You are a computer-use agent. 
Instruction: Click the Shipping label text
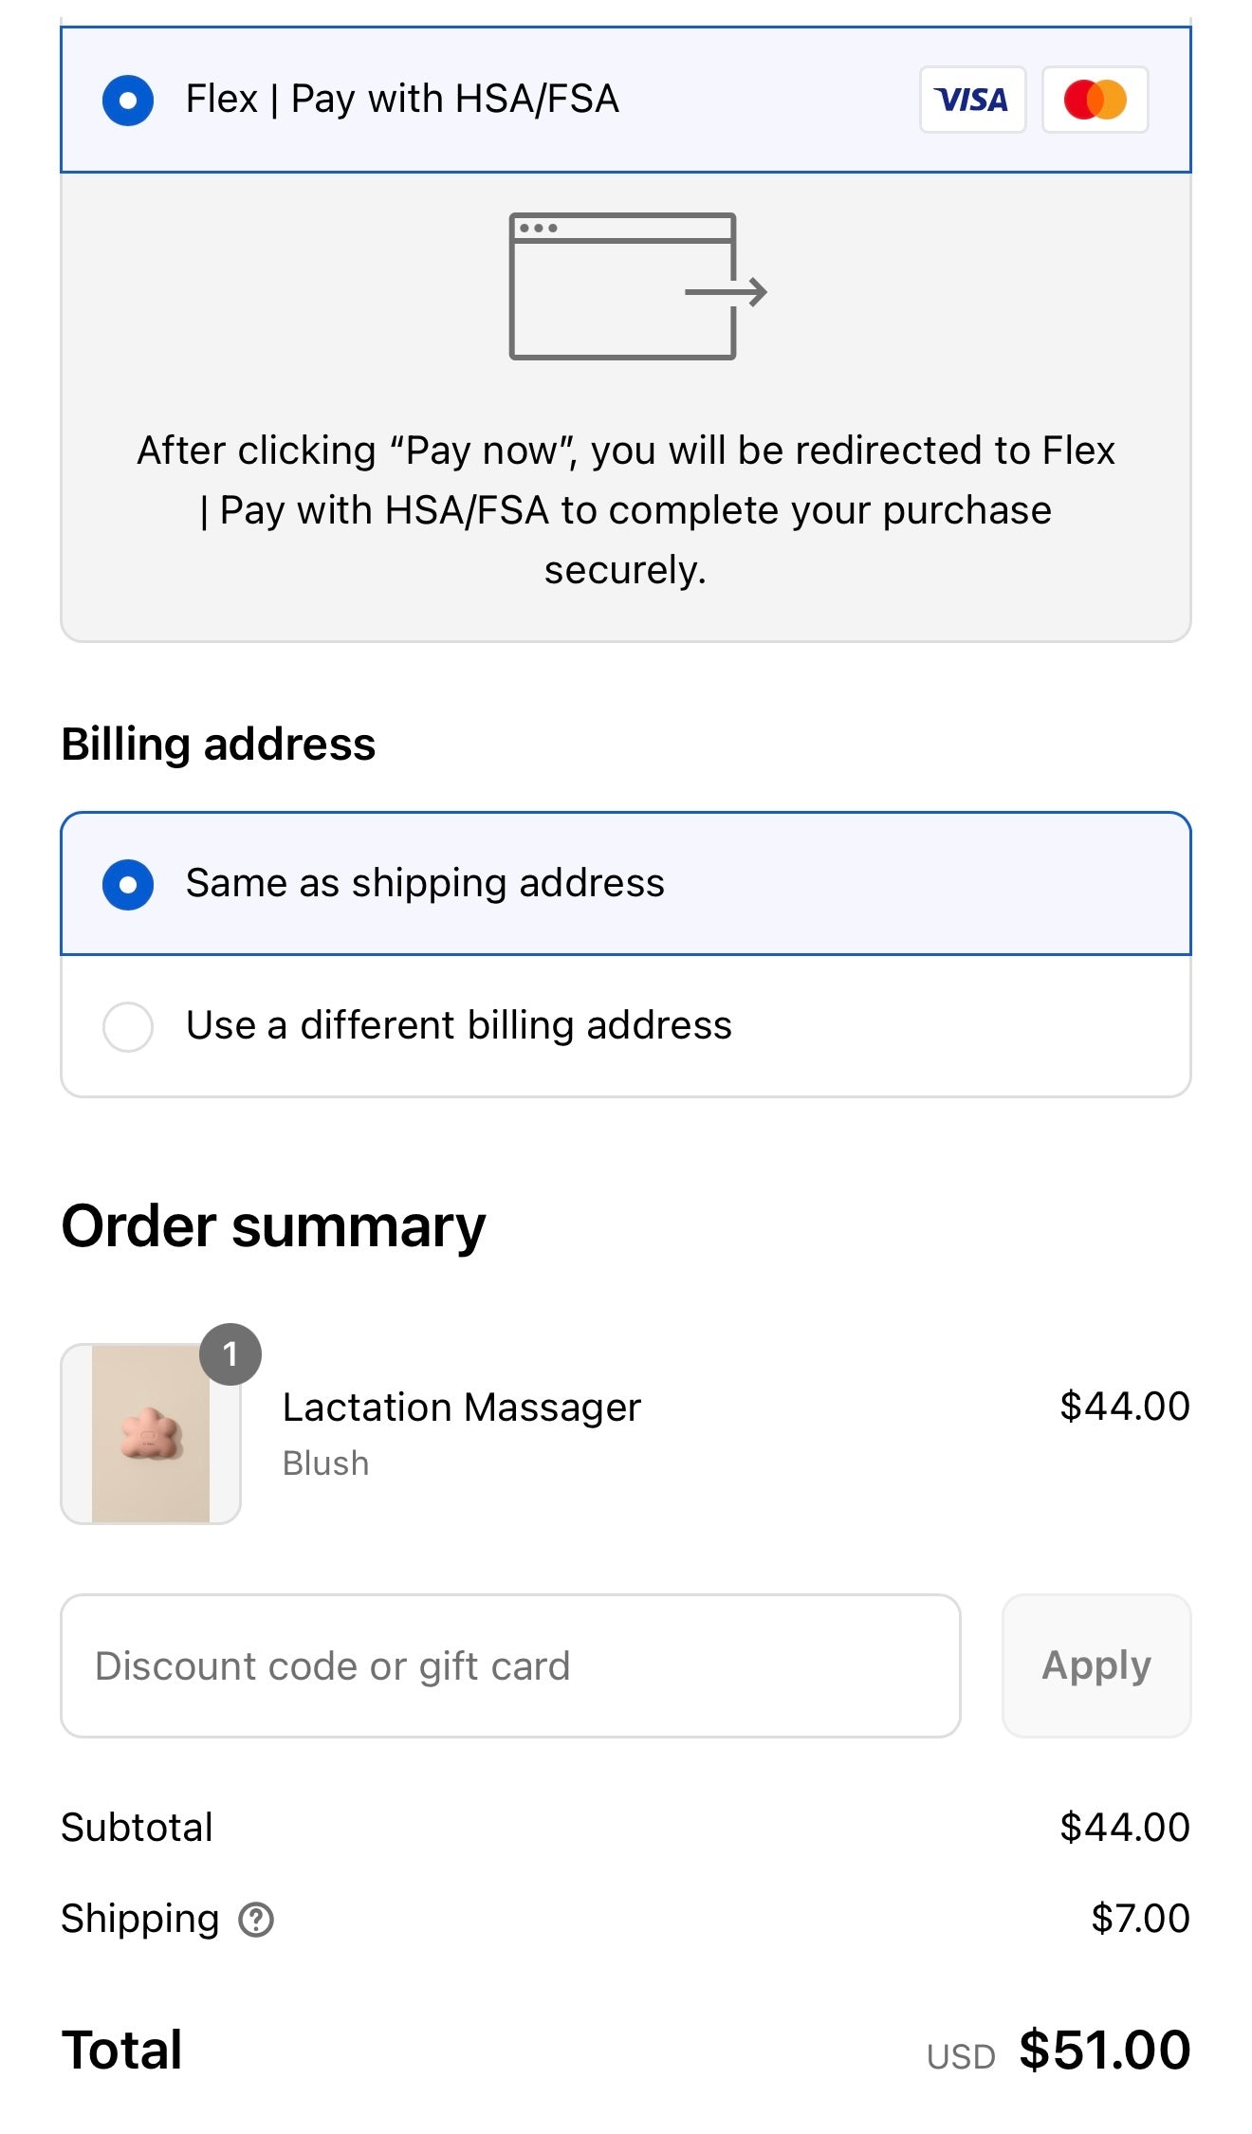pyautogui.click(x=139, y=1919)
